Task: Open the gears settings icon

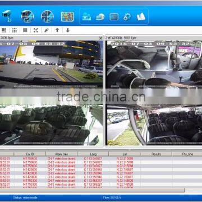Action: tap(127, 17)
